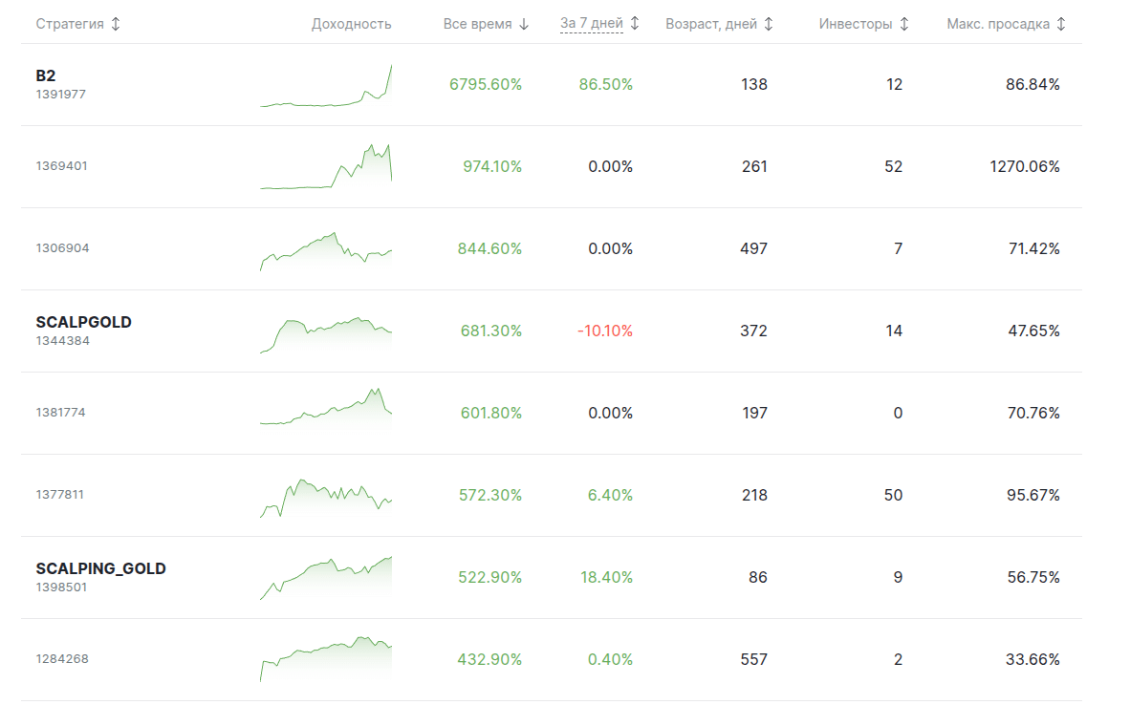Open strategy 1381774 row
Screen dimensions: 1130x705
(x=62, y=413)
